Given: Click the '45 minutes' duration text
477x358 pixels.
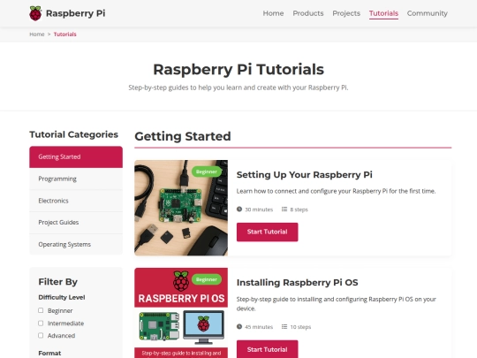Looking at the screenshot, I should click(259, 327).
